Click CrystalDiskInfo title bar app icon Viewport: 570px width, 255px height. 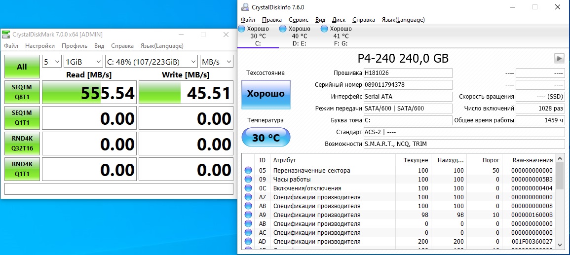246,7
